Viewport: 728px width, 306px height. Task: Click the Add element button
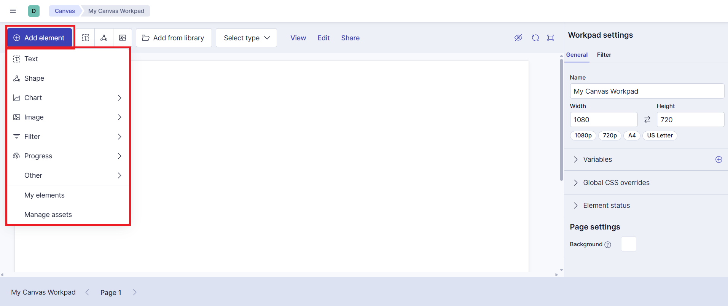click(x=40, y=38)
